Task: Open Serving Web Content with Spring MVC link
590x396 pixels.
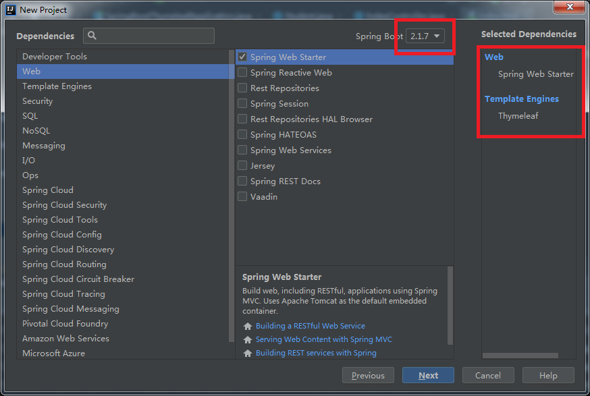Action: click(323, 339)
